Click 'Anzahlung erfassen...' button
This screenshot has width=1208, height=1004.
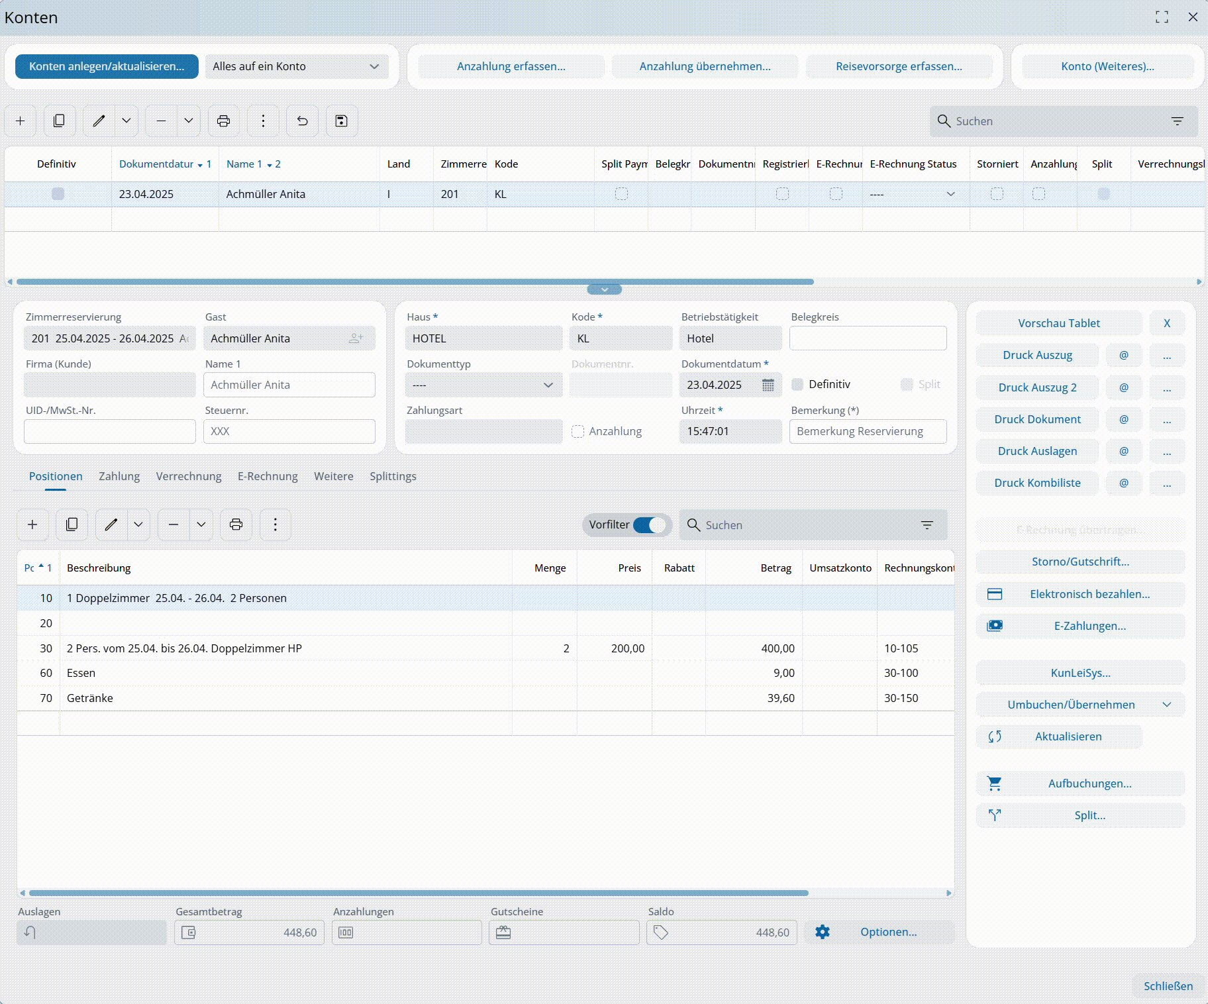(x=511, y=66)
